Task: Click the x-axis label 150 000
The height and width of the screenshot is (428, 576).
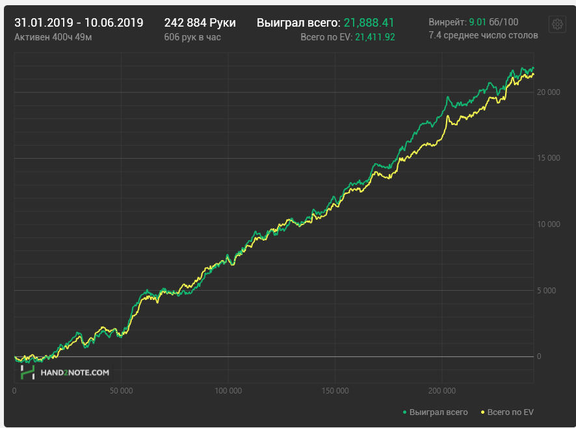Action: [x=335, y=391]
